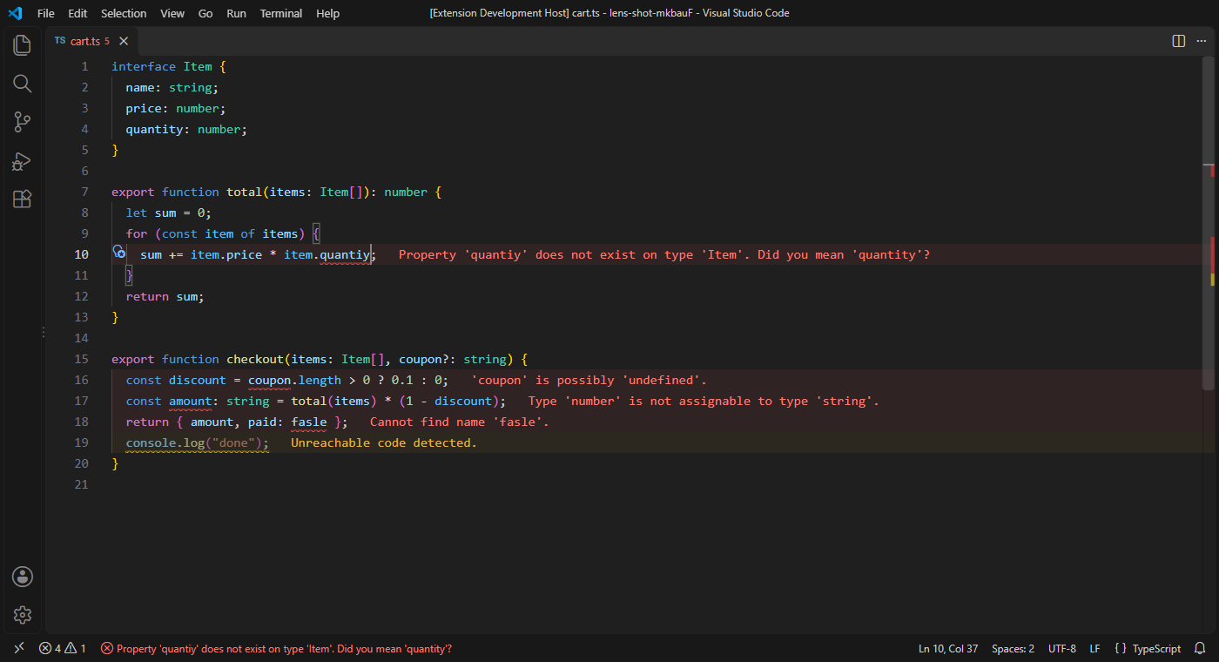Viewport: 1219px width, 662px height.
Task: Click the 'total' function name on line 7
Action: pos(245,192)
